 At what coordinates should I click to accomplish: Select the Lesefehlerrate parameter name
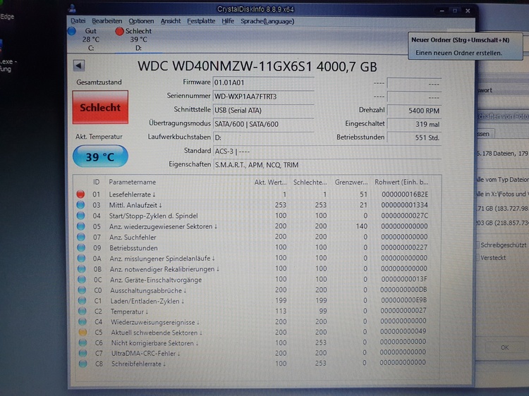[132, 194]
